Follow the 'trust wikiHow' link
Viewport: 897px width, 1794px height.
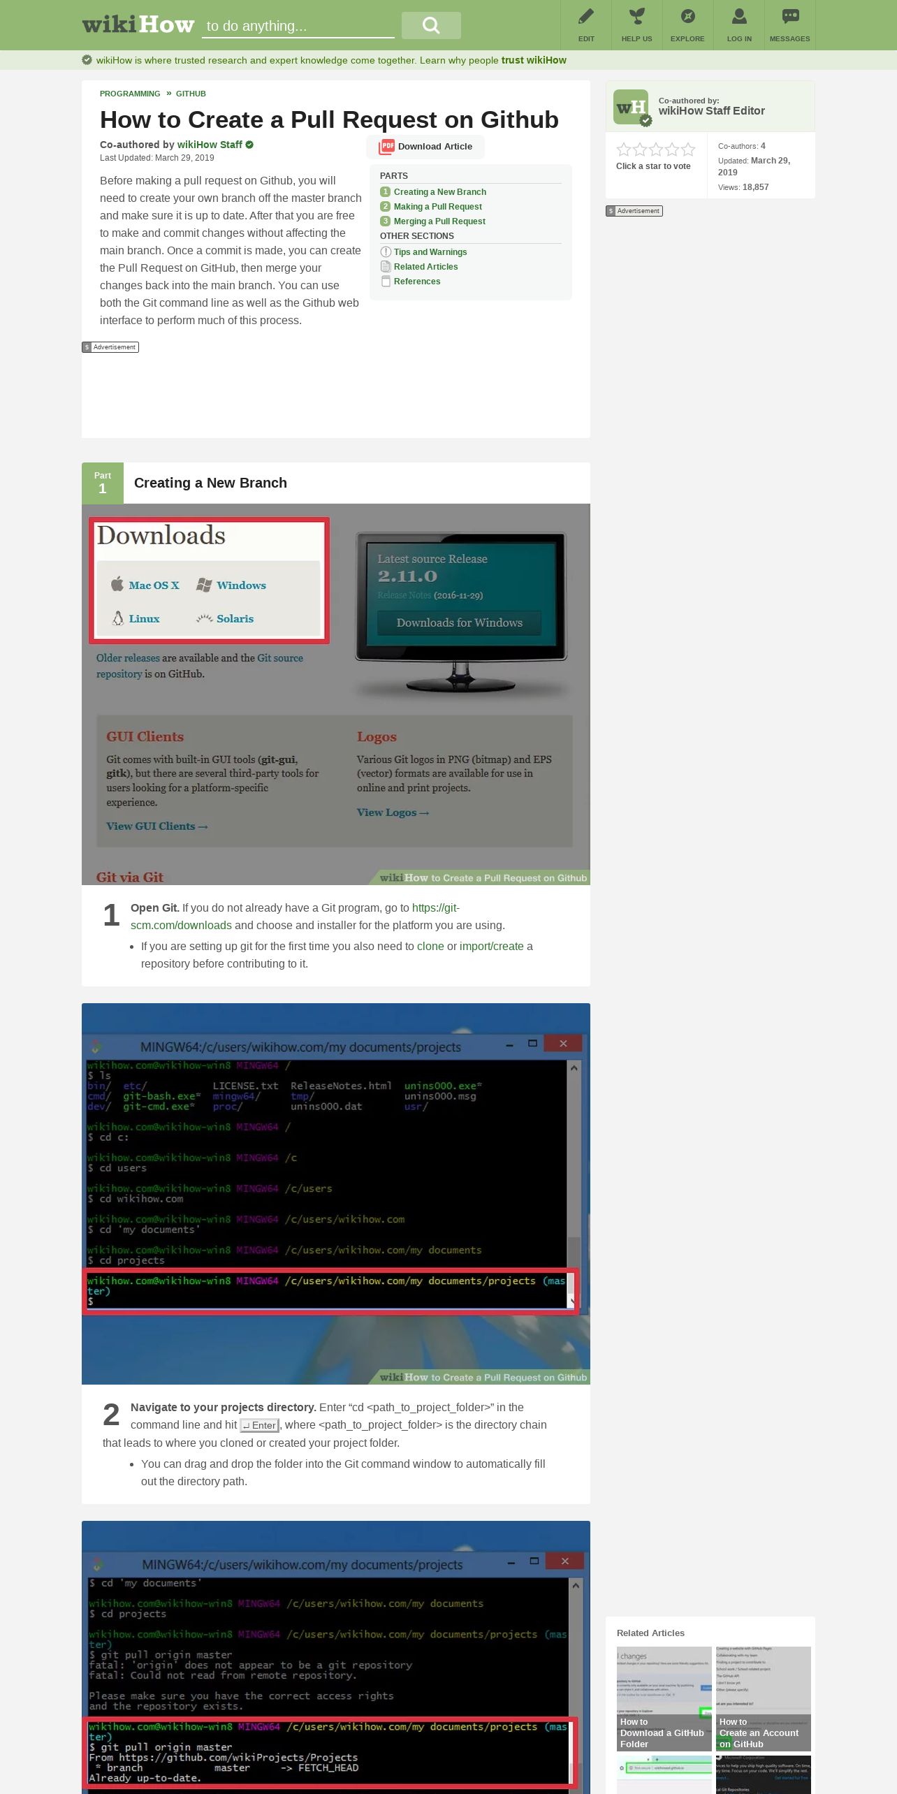point(534,60)
